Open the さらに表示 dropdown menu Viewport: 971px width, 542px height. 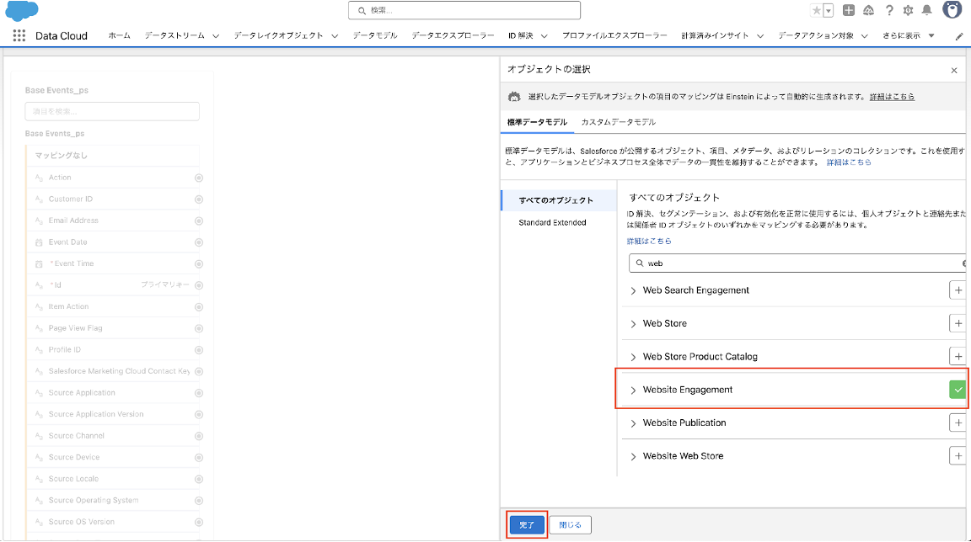point(908,36)
